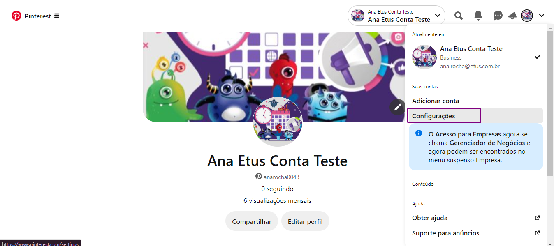Open the megaphone ads updates icon

pyautogui.click(x=512, y=16)
